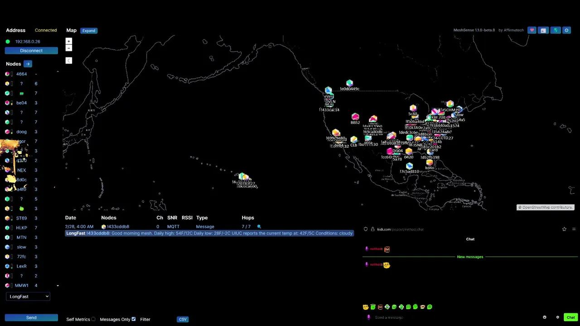Click nethod username in first chat message

click(376, 249)
